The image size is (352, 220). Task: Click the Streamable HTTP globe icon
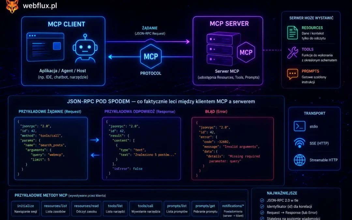(300, 160)
